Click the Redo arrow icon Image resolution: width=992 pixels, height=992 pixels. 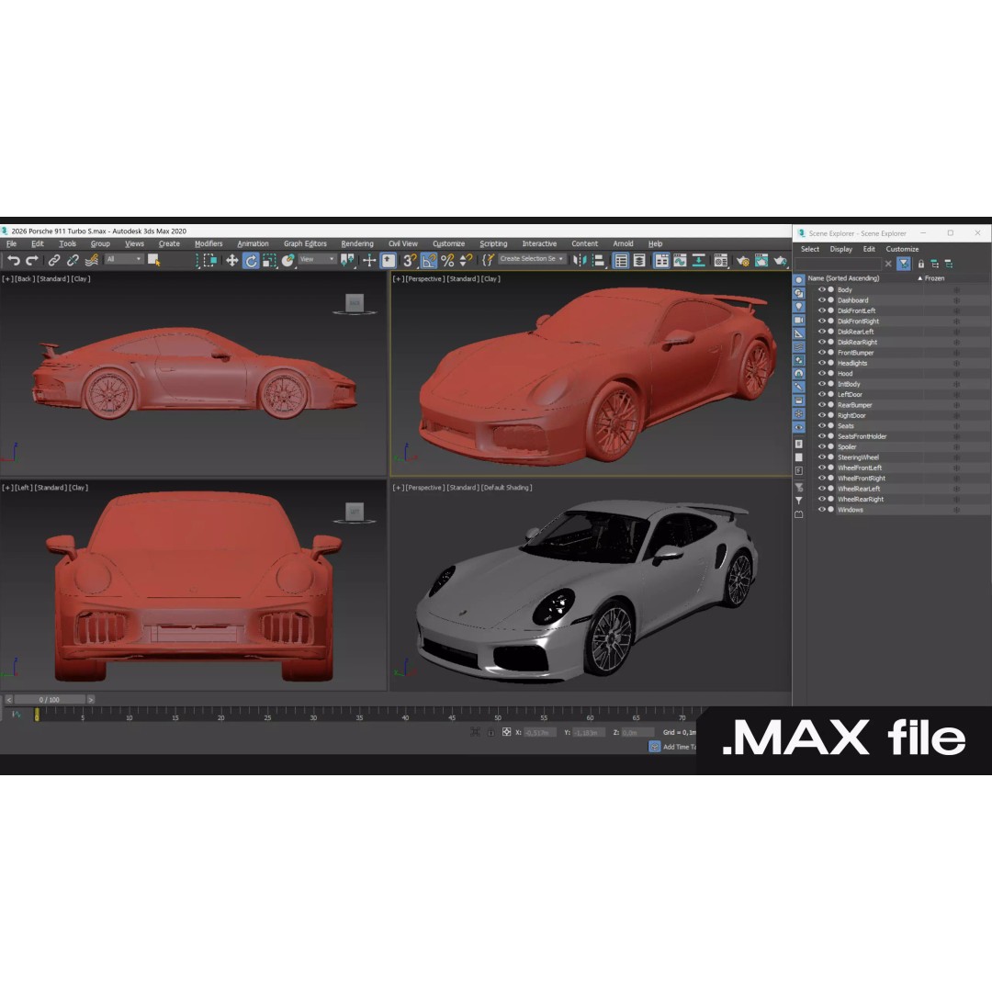[31, 260]
